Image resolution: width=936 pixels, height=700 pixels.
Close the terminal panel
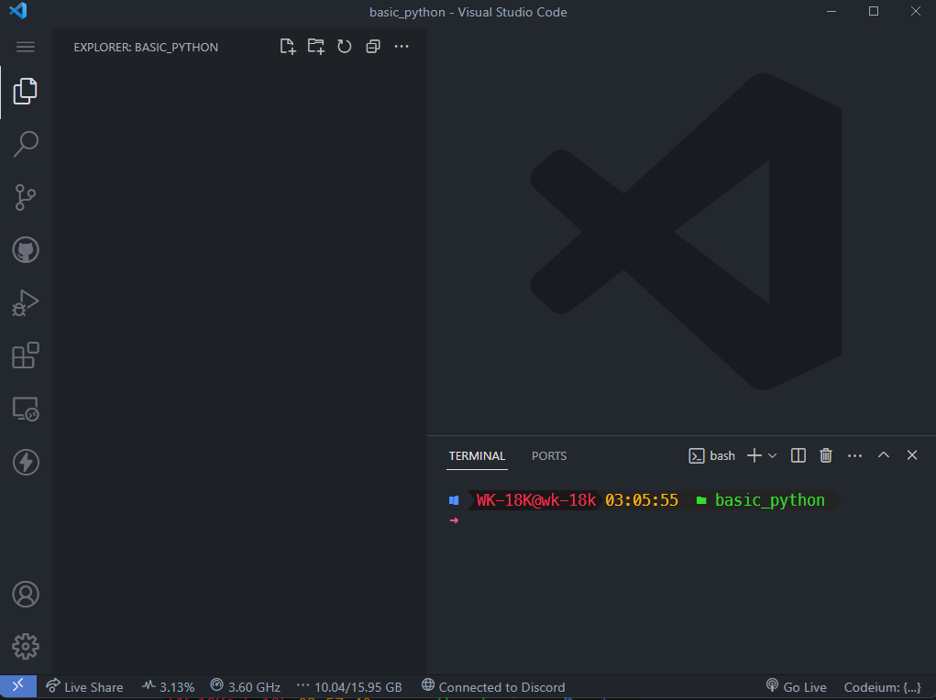pos(912,455)
